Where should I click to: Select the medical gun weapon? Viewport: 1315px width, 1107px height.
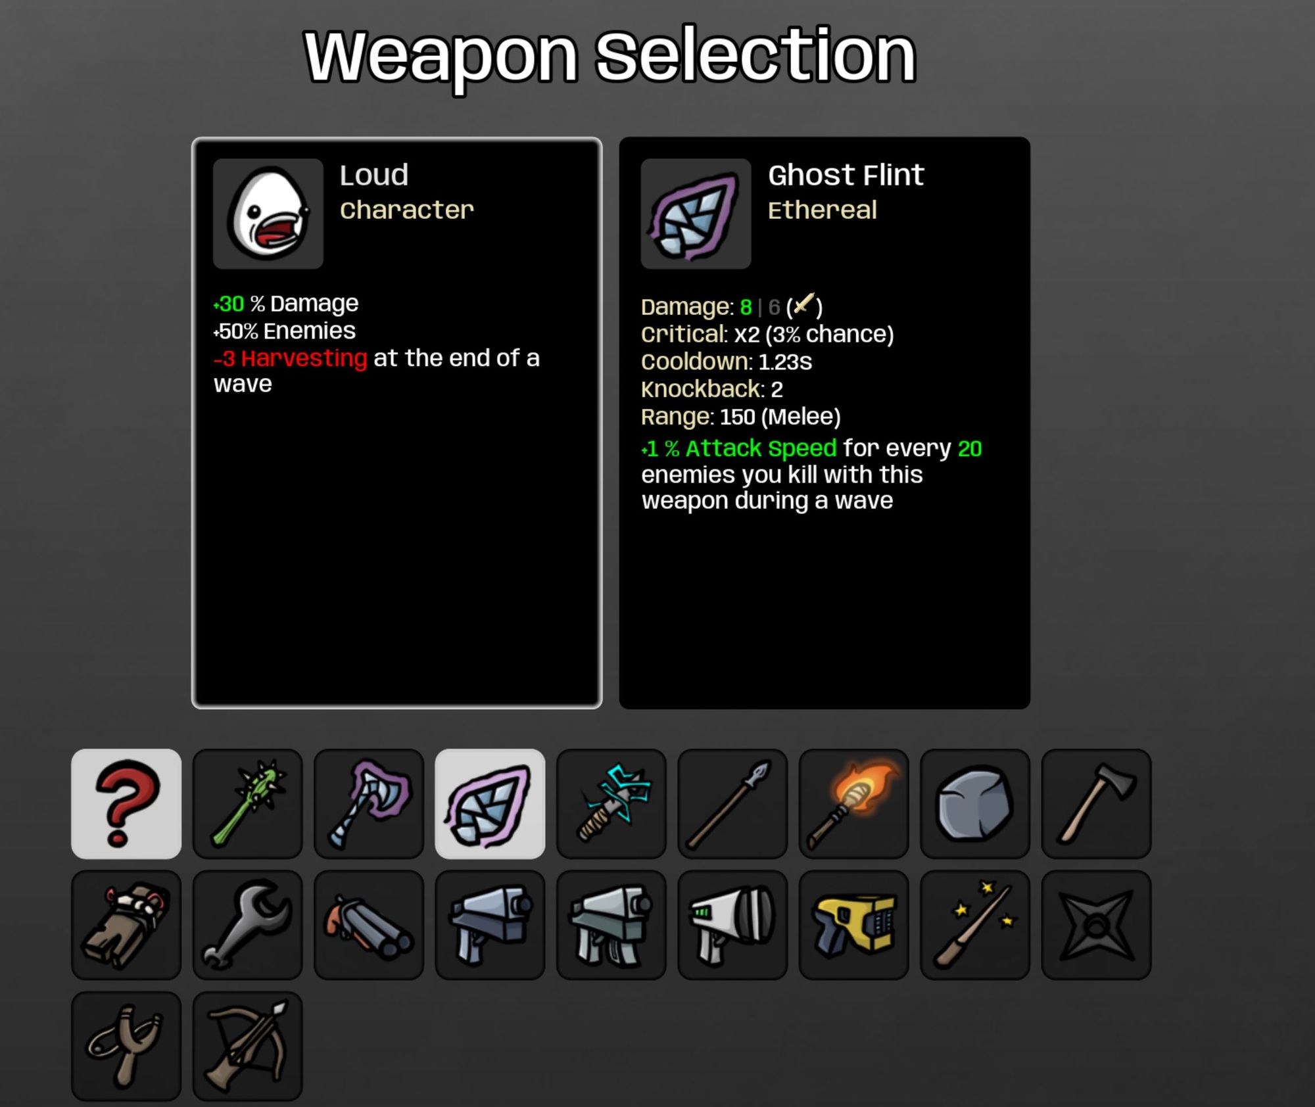(x=732, y=925)
